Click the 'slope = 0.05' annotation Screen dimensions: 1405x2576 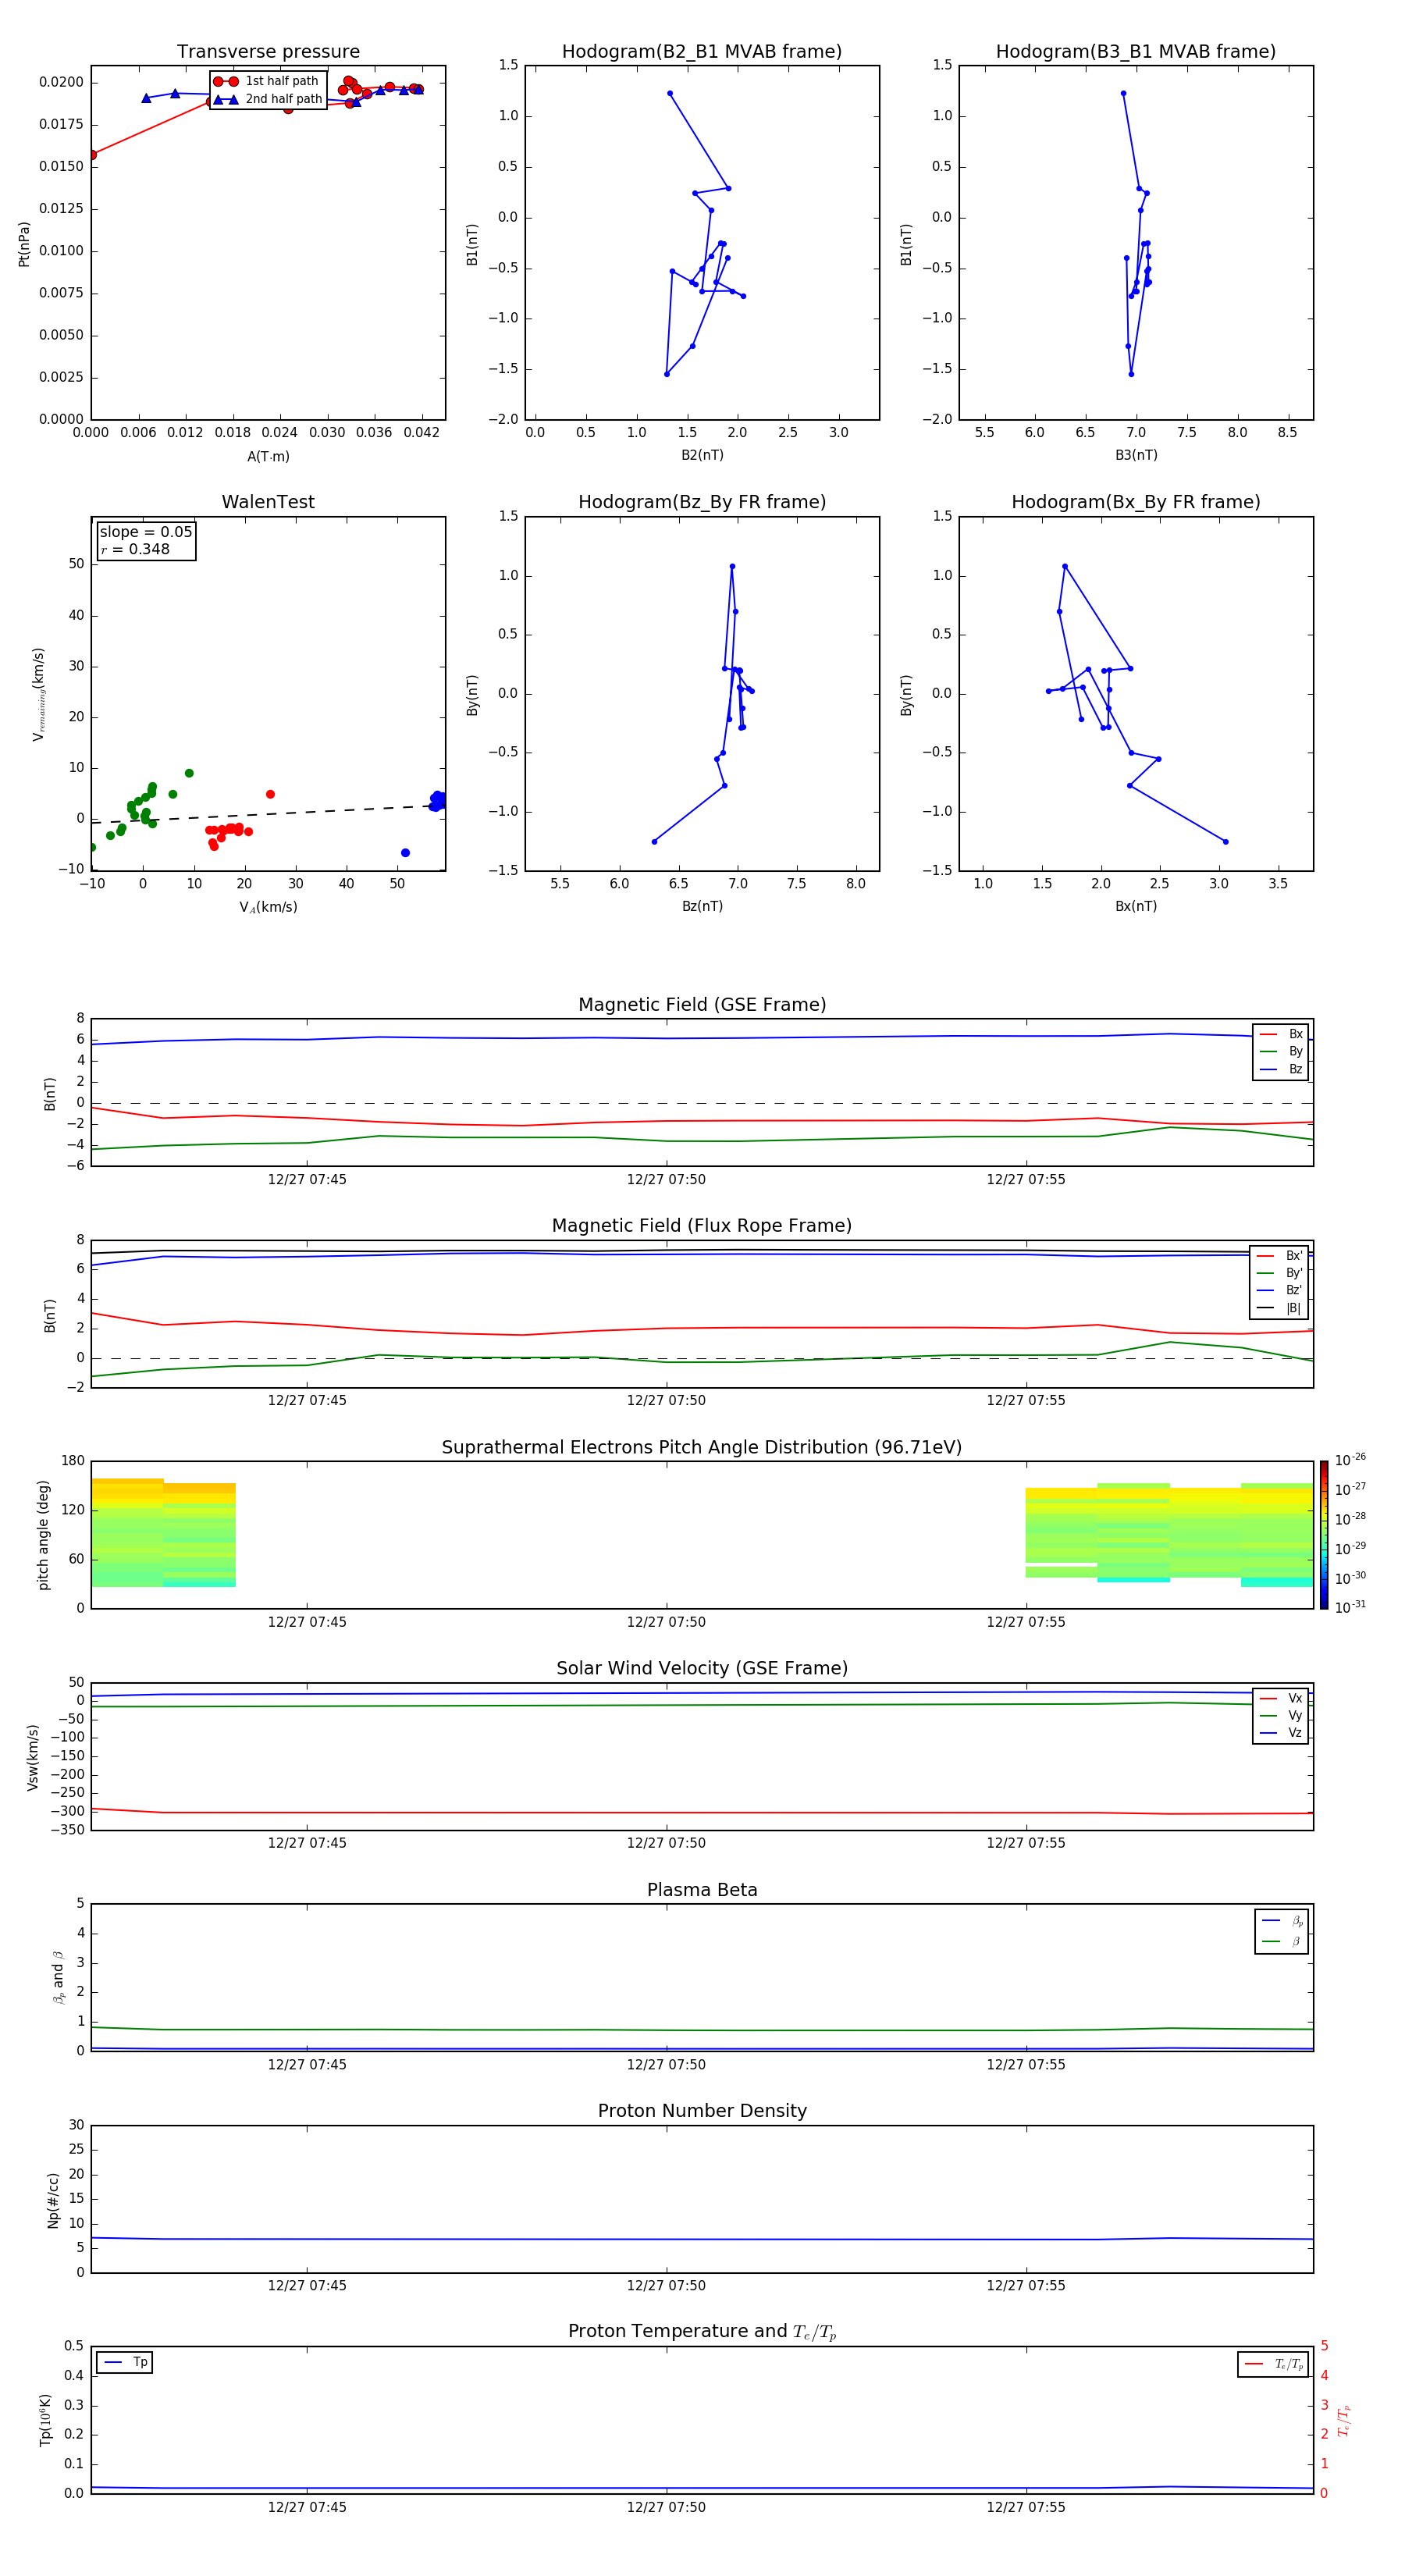pos(146,532)
